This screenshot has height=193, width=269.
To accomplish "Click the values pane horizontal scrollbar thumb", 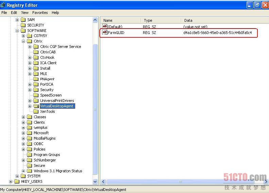I will point(180,182).
